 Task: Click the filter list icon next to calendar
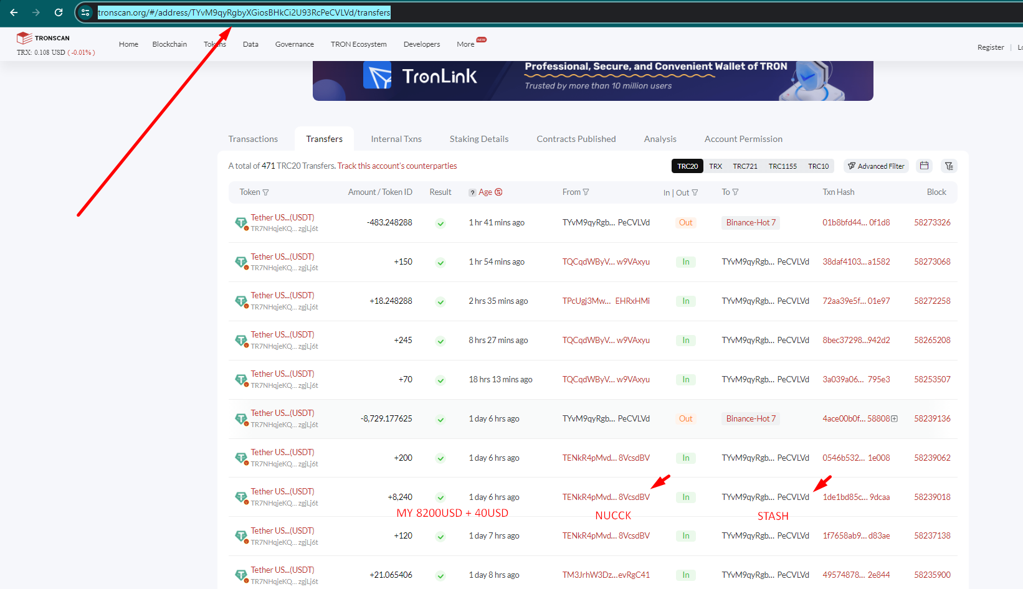tap(949, 166)
